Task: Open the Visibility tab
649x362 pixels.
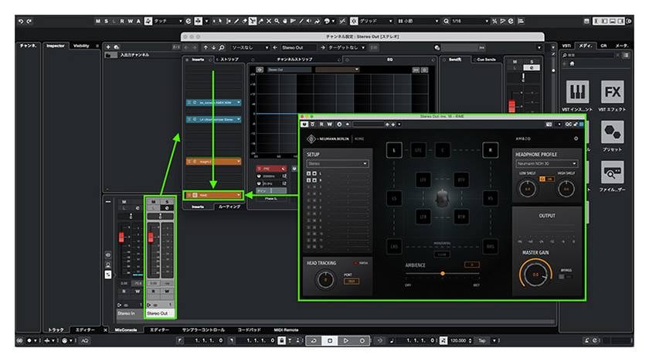Action: [x=81, y=46]
